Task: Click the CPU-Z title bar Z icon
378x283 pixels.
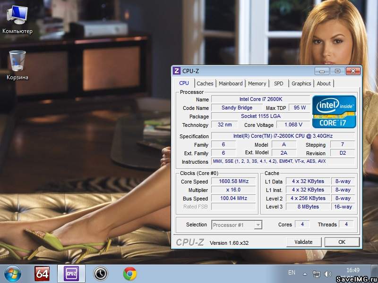Action: tap(177, 71)
